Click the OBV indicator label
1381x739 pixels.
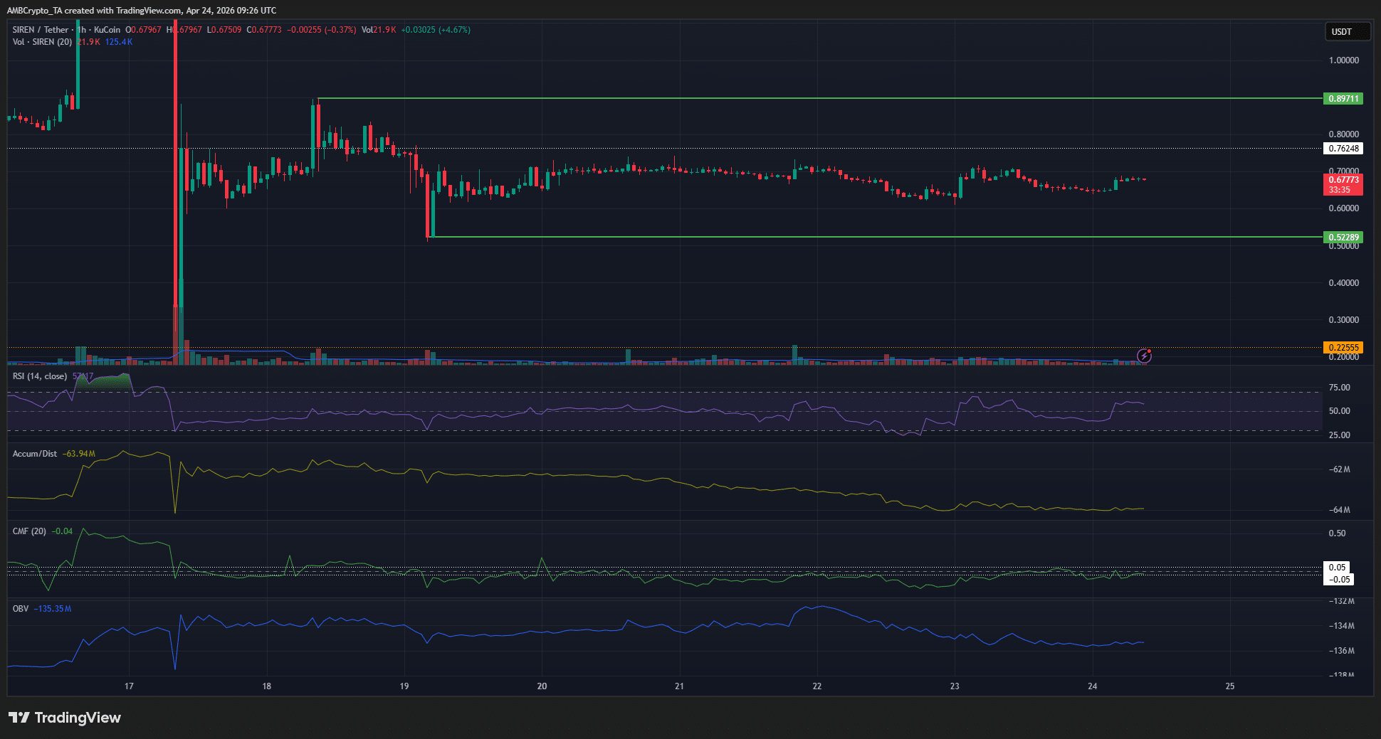point(19,609)
